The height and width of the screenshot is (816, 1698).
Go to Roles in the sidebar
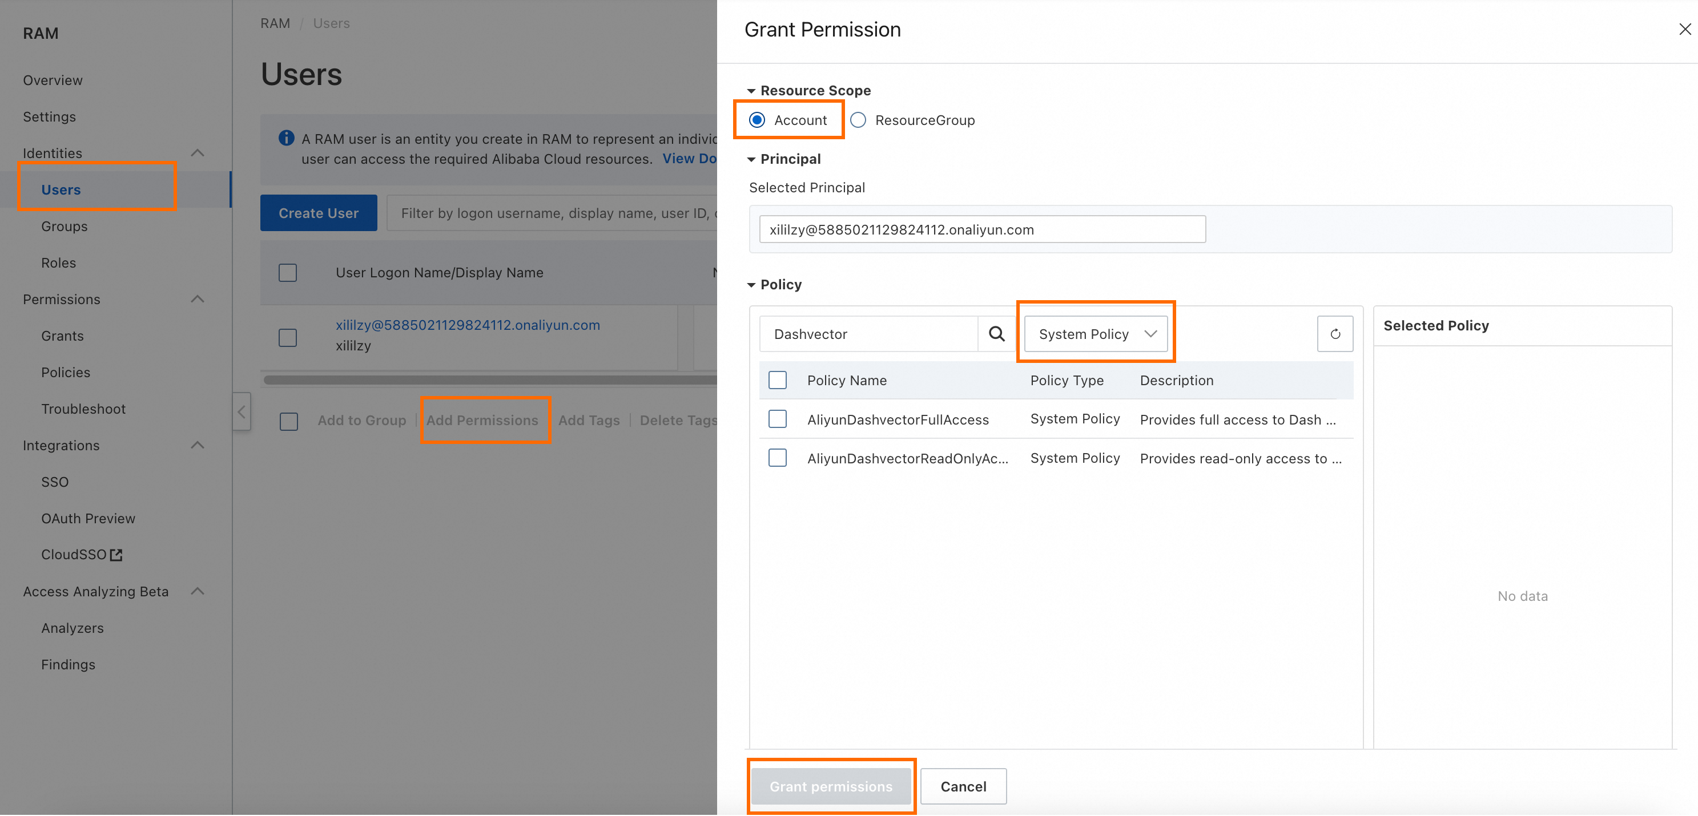pos(59,263)
